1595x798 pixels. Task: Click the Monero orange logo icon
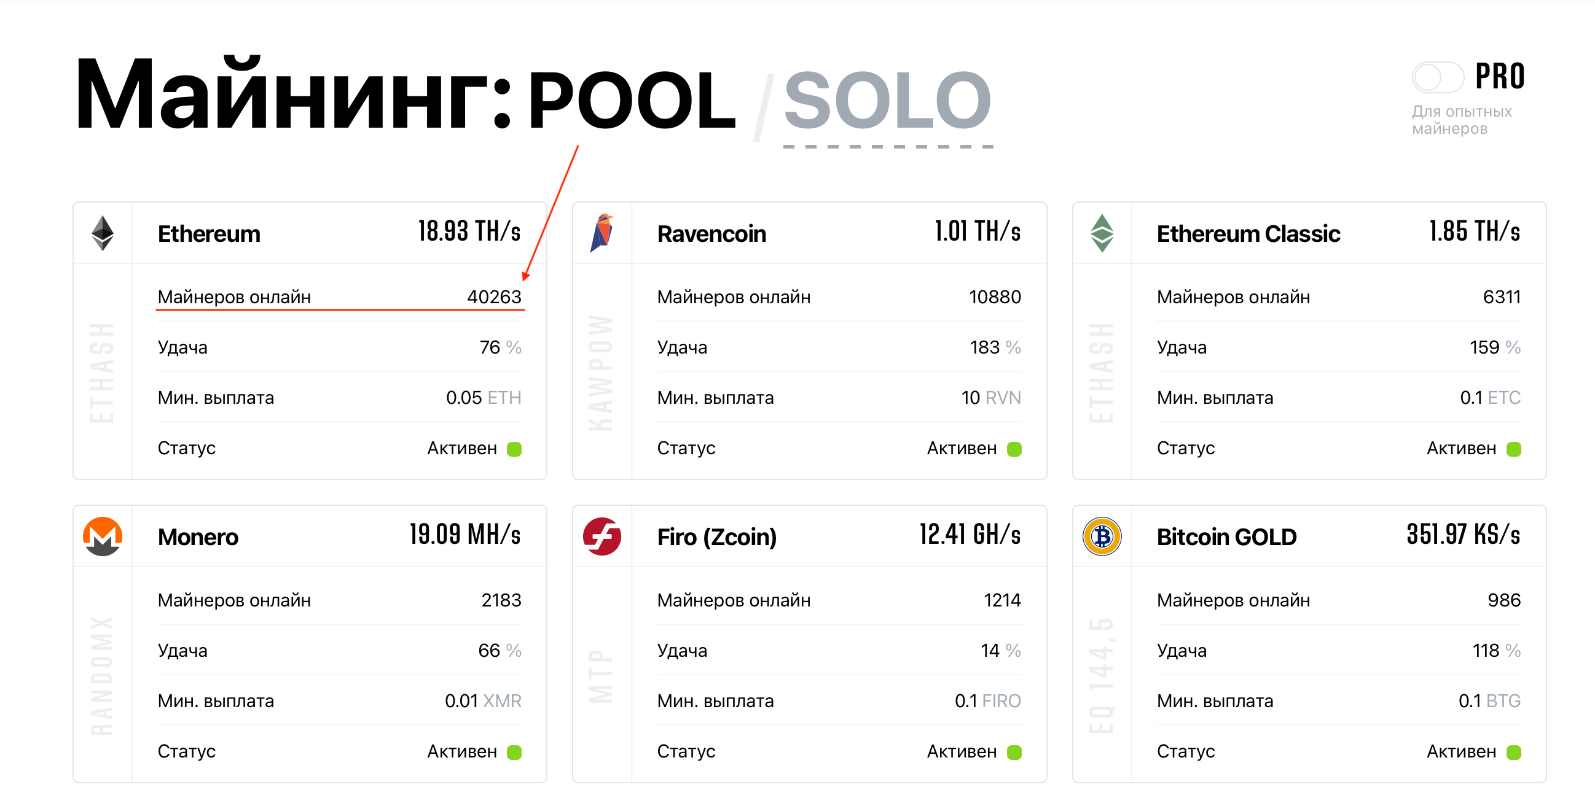(103, 537)
